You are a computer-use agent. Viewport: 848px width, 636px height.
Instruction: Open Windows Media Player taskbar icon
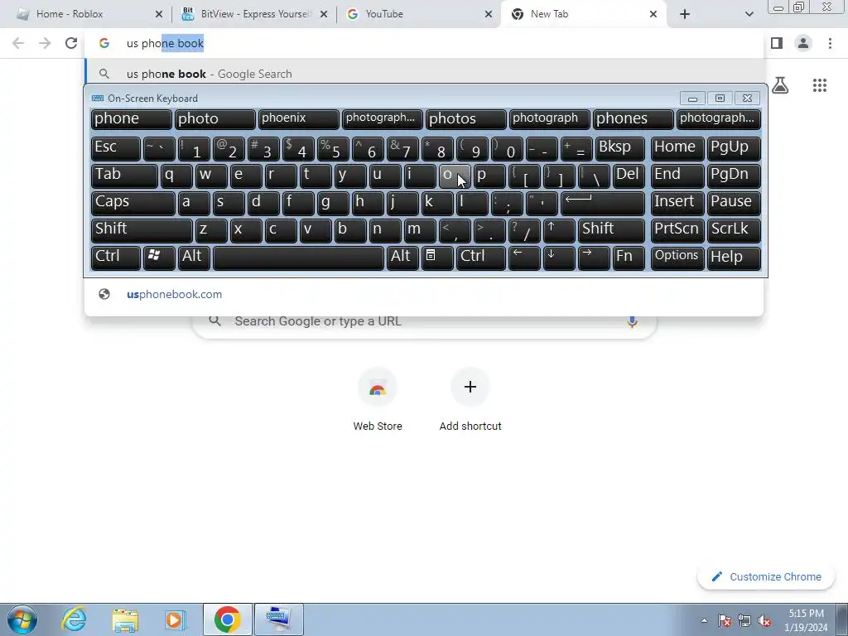tap(176, 619)
